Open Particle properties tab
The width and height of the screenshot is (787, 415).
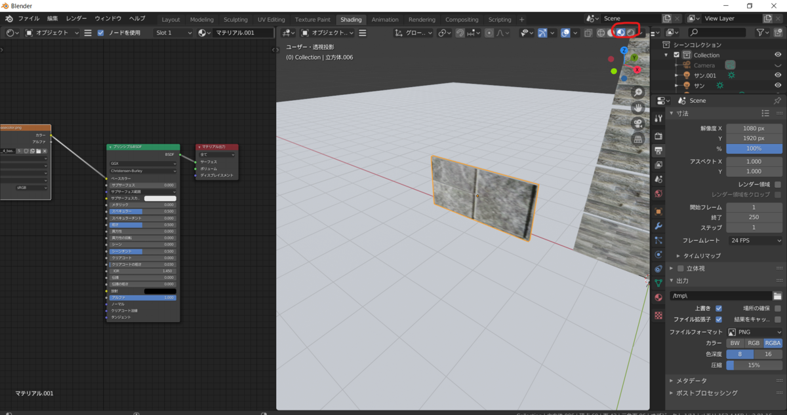(x=658, y=240)
